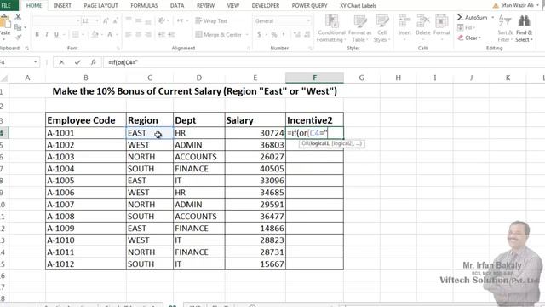Confirm formula with the checkmark button
The width and height of the screenshot is (545, 307).
[77, 62]
